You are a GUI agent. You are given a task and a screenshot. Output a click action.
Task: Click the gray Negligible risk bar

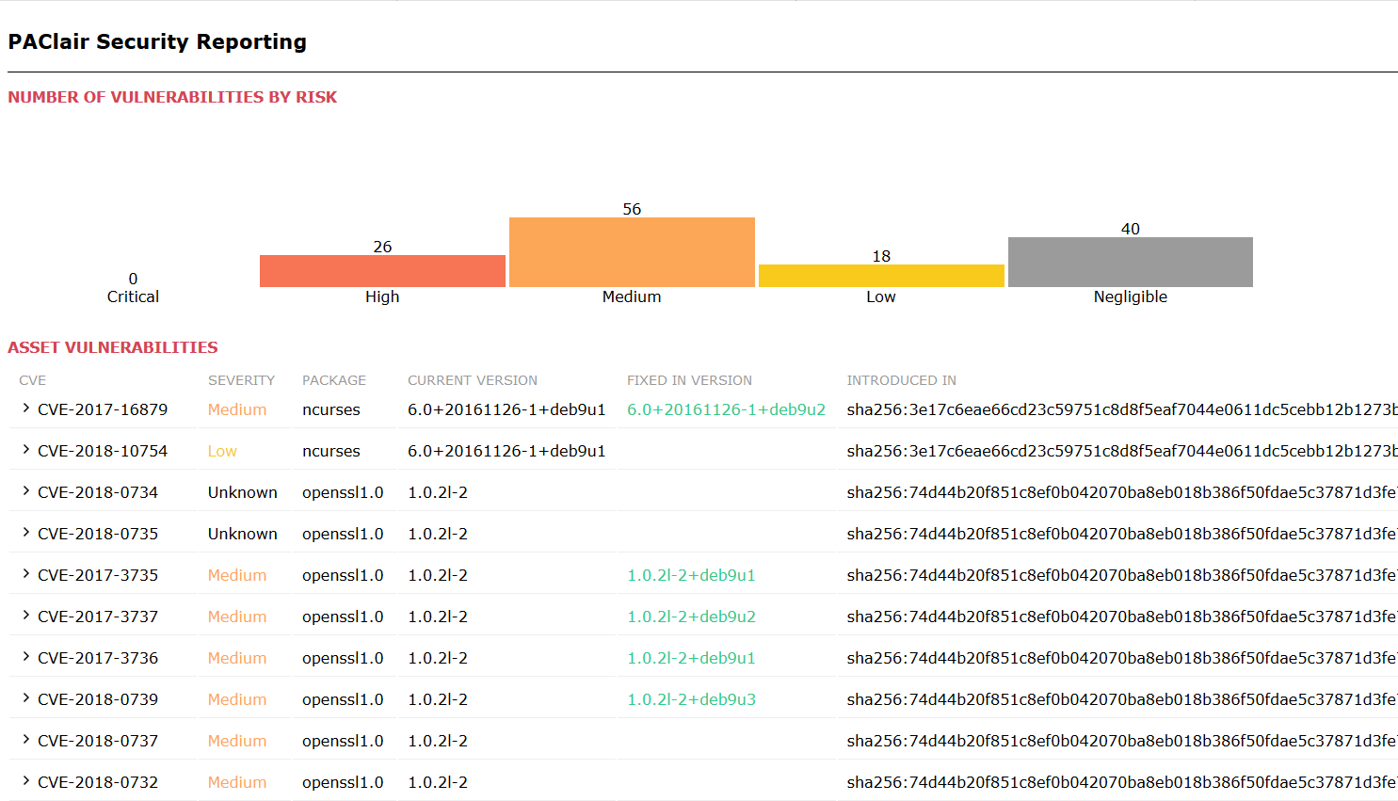click(x=1130, y=262)
